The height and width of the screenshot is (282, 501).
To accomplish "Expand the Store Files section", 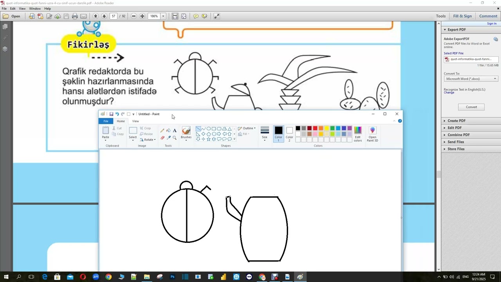I will 456,149.
